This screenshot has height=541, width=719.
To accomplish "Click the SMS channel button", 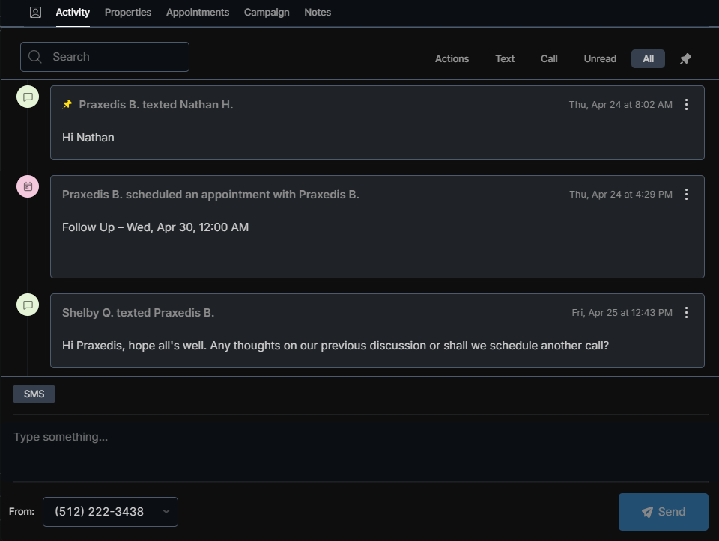I will point(34,394).
